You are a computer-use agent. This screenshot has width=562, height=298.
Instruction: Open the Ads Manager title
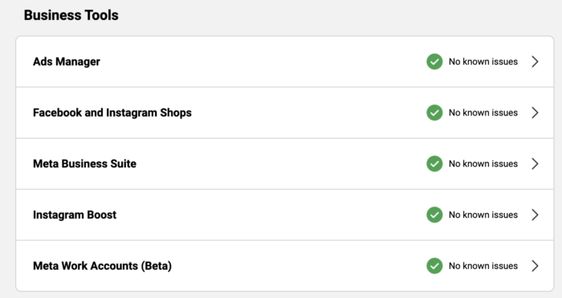(x=67, y=62)
